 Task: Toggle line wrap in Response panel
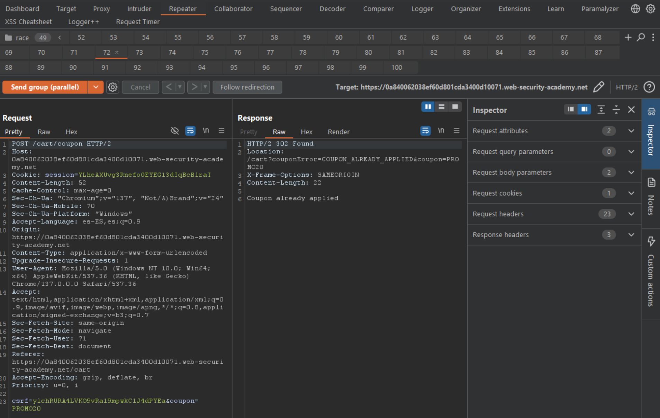pos(425,131)
